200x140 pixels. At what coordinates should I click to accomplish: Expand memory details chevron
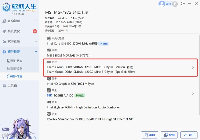click(x=193, y=67)
